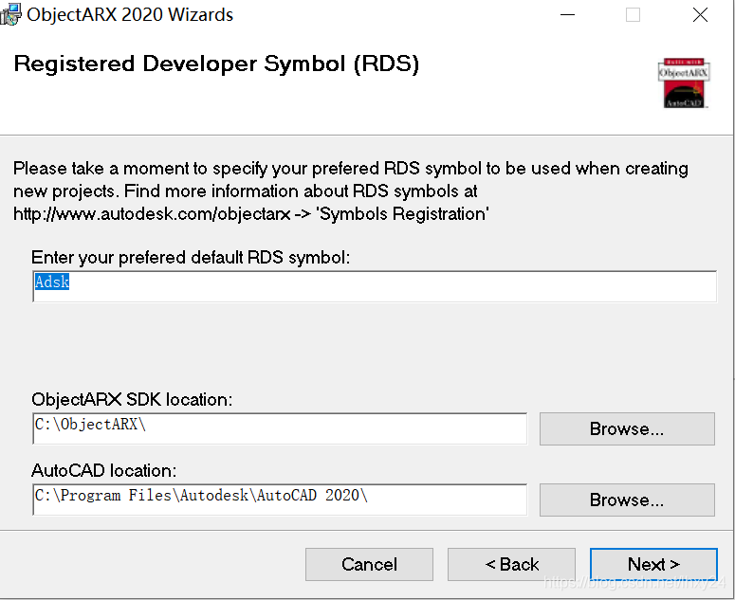Browse for ObjectARX SDK location
735x600 pixels.
click(627, 428)
